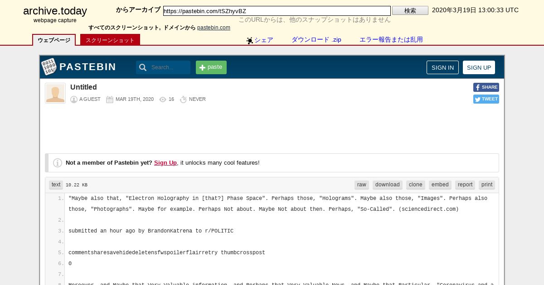Click the text syntax label
The width and height of the screenshot is (544, 285).
point(56,185)
